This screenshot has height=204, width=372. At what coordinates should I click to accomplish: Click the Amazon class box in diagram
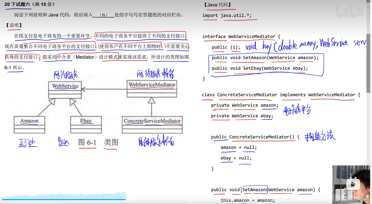(29, 125)
